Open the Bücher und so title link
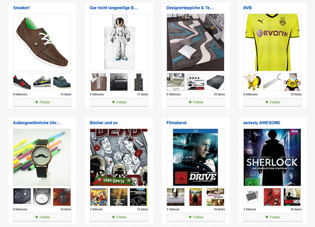Image resolution: width=315 pixels, height=227 pixels. click(x=104, y=123)
